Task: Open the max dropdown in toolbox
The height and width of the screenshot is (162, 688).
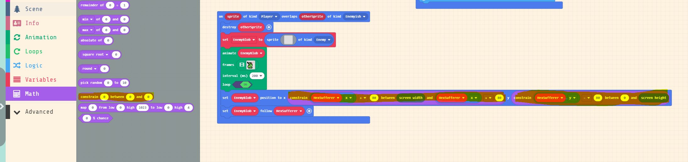Action: (87, 30)
